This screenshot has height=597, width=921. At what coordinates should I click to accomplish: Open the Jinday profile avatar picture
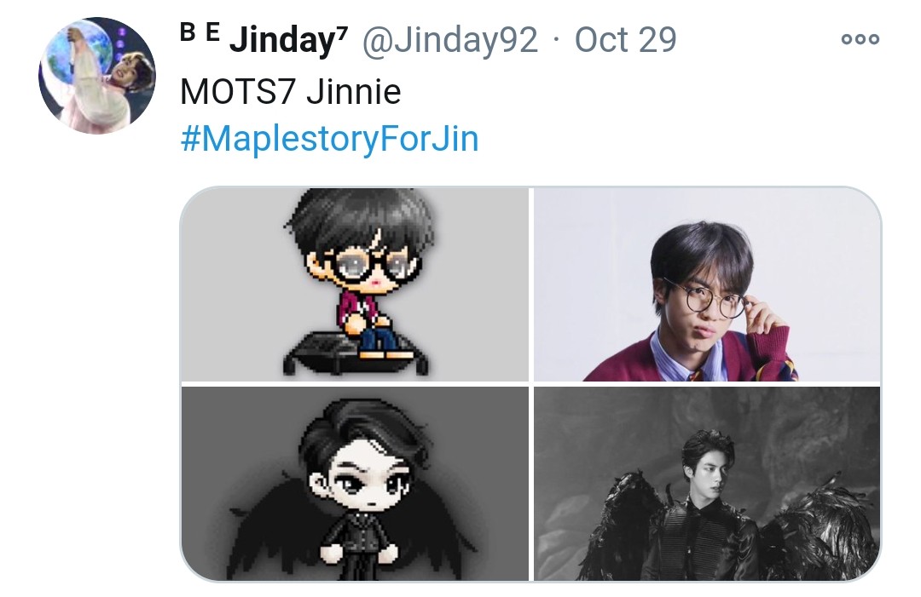pyautogui.click(x=97, y=76)
